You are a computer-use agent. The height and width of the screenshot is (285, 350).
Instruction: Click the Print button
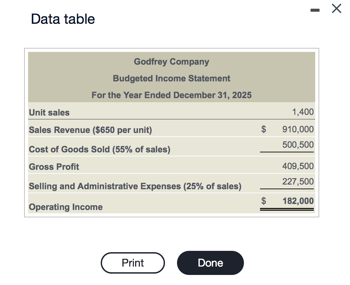(x=133, y=263)
